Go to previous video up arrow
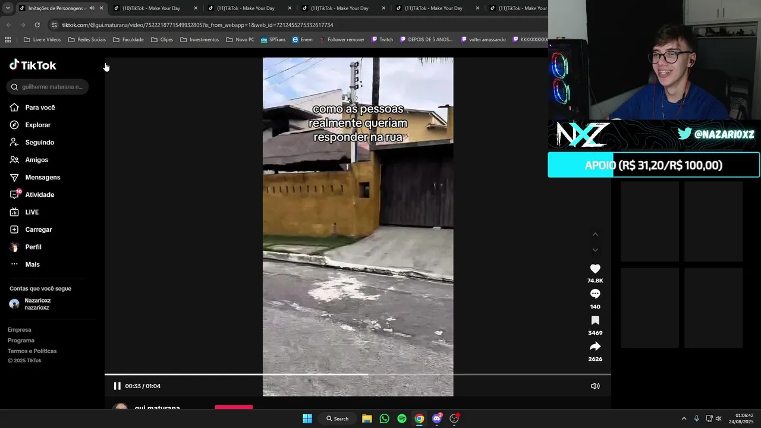This screenshot has width=761, height=428. tap(595, 234)
